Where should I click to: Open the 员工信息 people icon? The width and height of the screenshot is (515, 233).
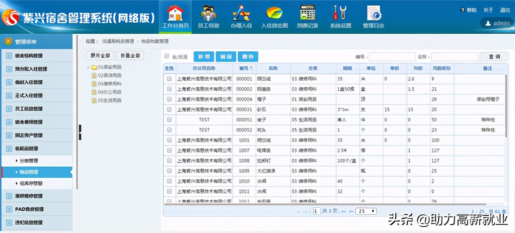coord(208,13)
